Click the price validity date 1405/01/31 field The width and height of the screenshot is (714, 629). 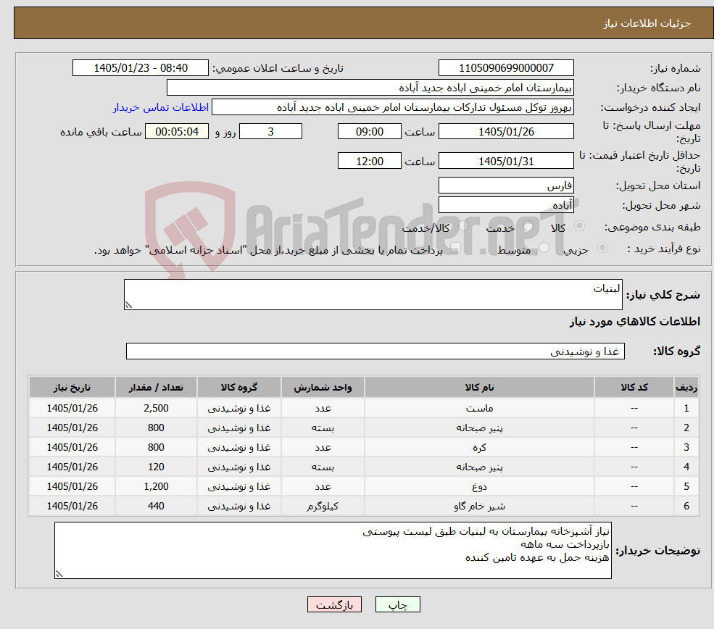(x=506, y=161)
